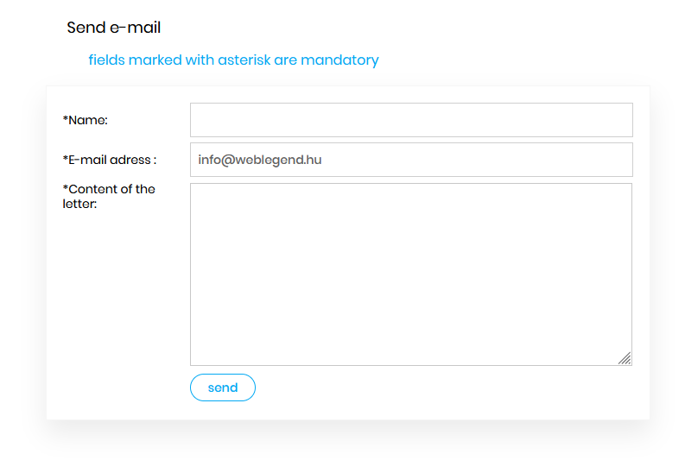Viewport: 685px width, 460px height.
Task: Grab the diagonal resize grip of the letter box
Action: (x=625, y=358)
